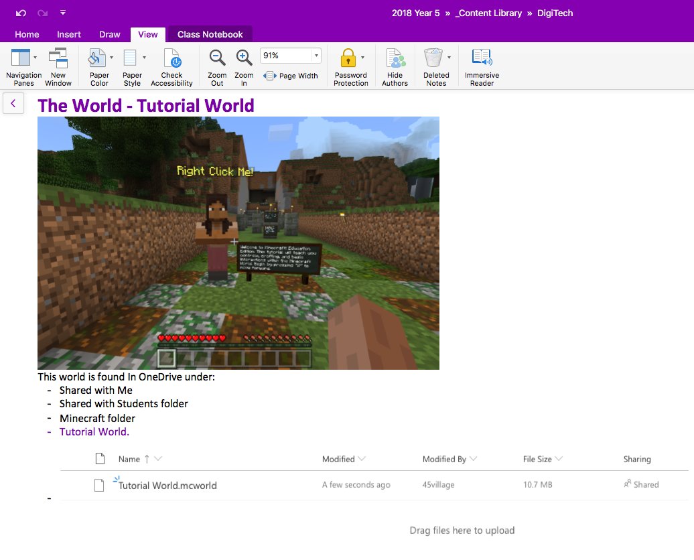
Task: Open a New Window
Action: 58,67
